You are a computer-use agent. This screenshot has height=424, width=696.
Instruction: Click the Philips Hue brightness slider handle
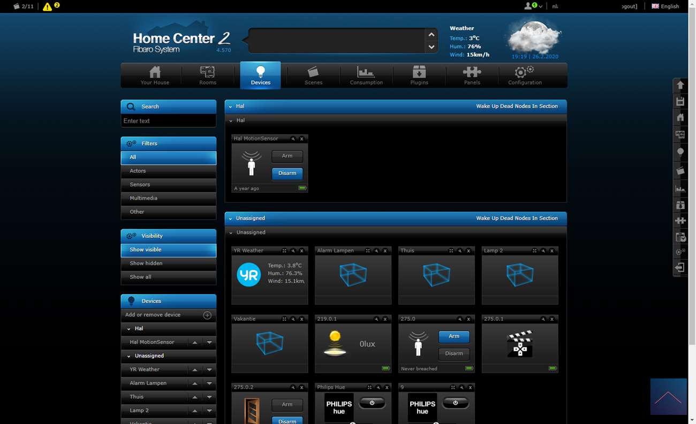(352, 422)
